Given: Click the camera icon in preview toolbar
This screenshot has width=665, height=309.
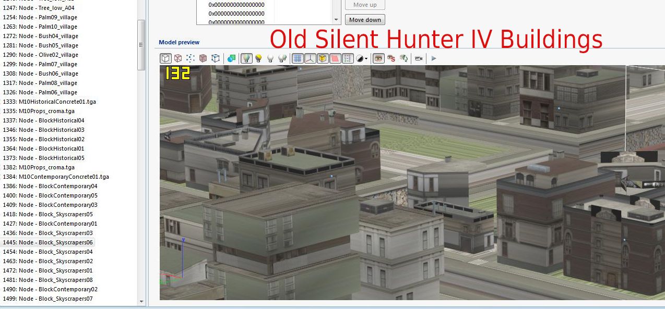Looking at the screenshot, I should [x=418, y=58].
